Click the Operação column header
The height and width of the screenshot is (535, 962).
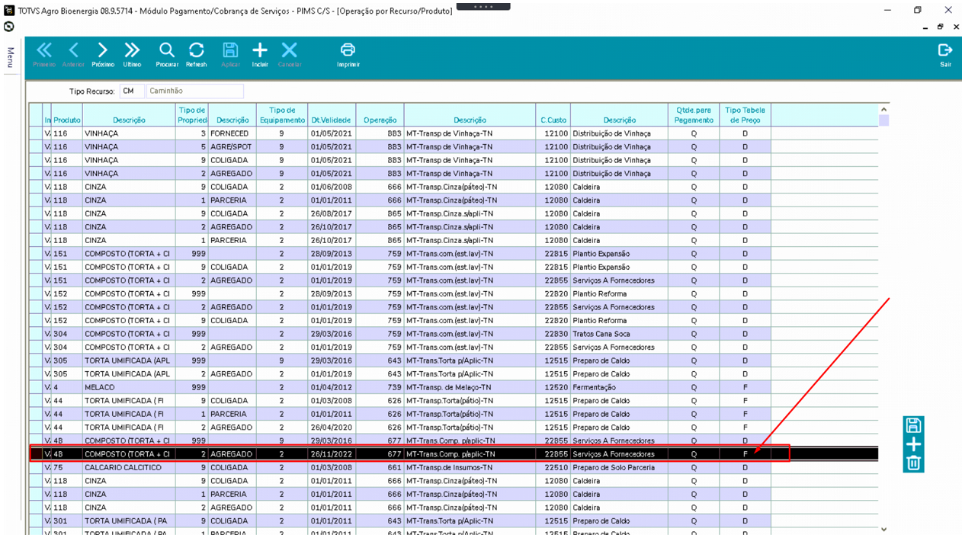tap(380, 120)
